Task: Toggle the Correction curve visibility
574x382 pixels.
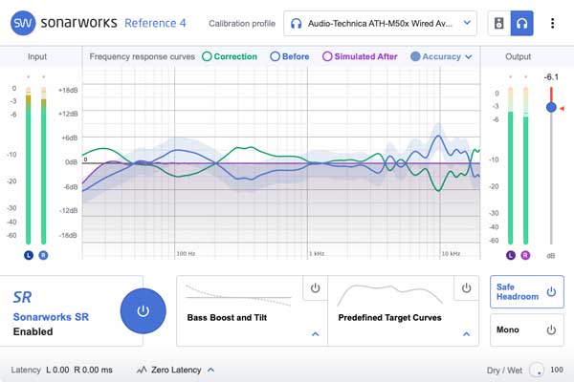Action: [207, 56]
